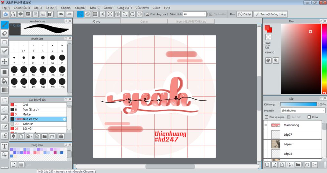Image resolution: width=327 pixels, height=173 pixels.
Task: Choose brush size 1000
Action: (x=62, y=83)
